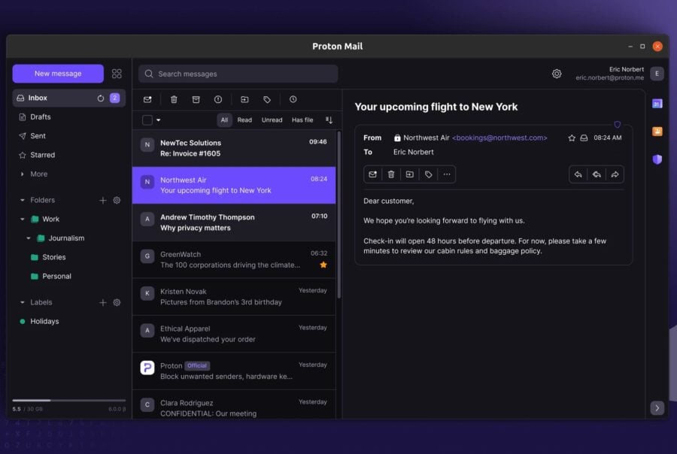This screenshot has height=454, width=677.
Task: Select the All filter tab
Action: click(224, 120)
